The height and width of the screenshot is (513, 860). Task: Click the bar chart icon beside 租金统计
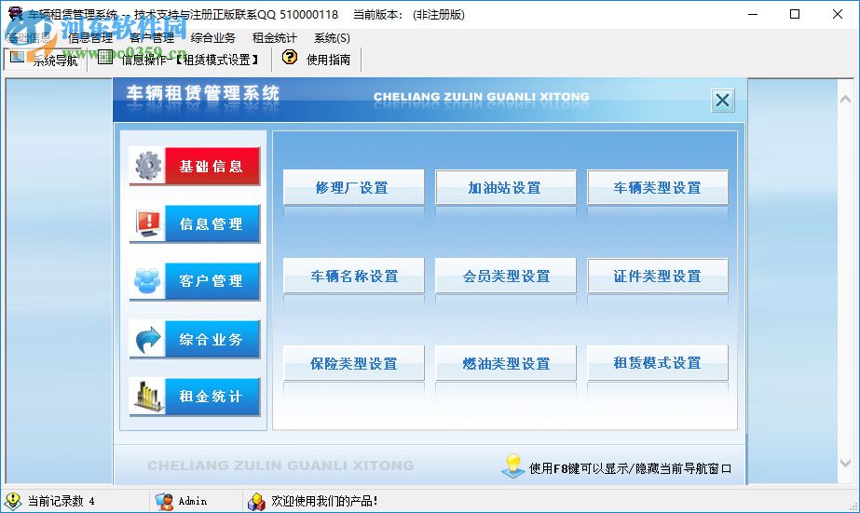point(148,397)
